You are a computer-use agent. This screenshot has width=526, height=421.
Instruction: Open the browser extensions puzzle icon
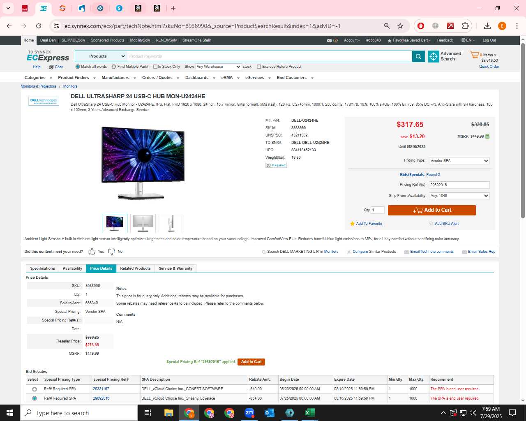(465, 26)
